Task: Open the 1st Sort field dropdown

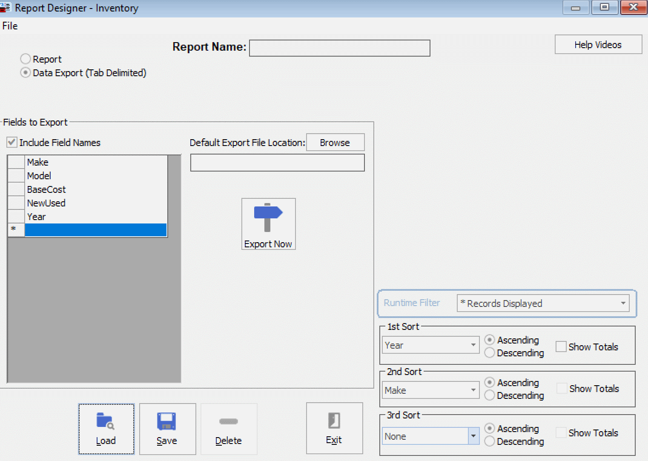Action: [x=473, y=345]
